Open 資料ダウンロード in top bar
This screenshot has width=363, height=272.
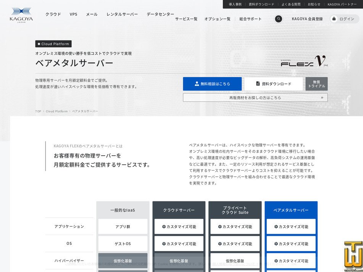261,4
